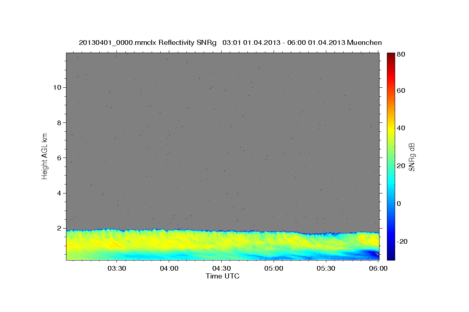Click the 03:30 time tick label

pos(116,268)
